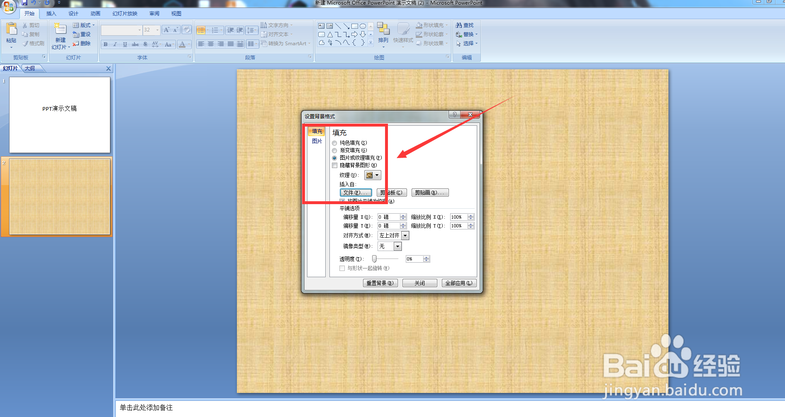Click the Clip Art (剪贴画) button
The height and width of the screenshot is (417, 785).
click(430, 193)
